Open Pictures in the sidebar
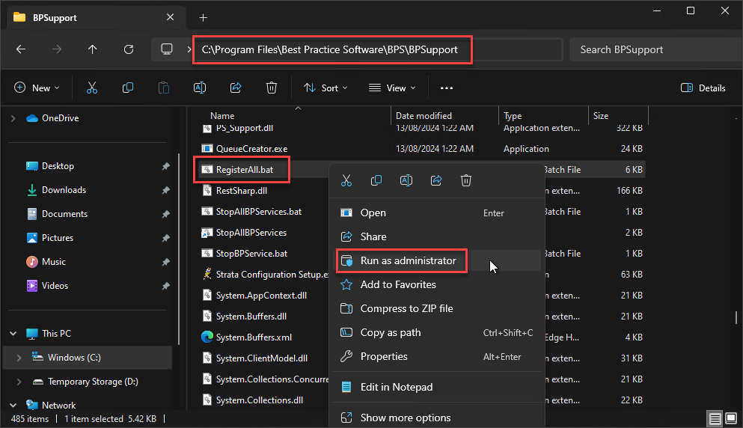743x428 pixels. click(x=58, y=238)
